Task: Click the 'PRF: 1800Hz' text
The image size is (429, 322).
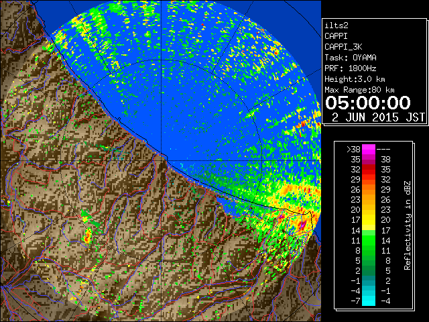Action: tap(351, 68)
